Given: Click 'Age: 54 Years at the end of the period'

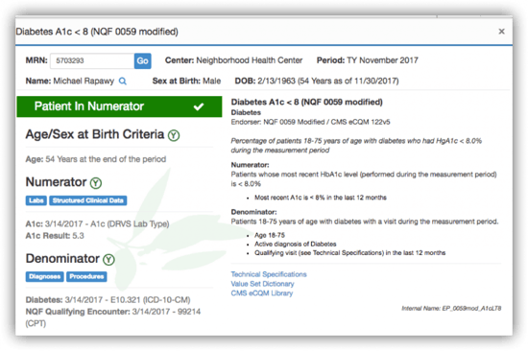Looking at the screenshot, I should click(x=96, y=159).
